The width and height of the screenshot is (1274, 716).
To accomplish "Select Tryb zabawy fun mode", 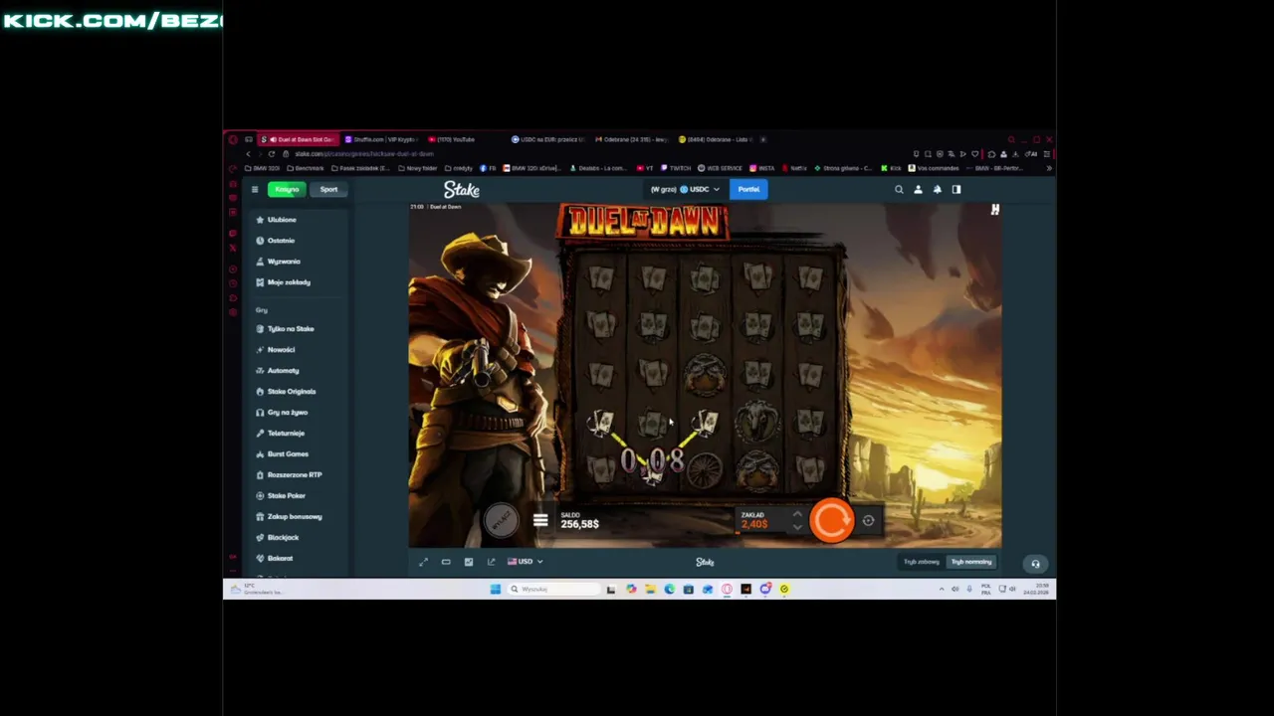I will (x=921, y=562).
